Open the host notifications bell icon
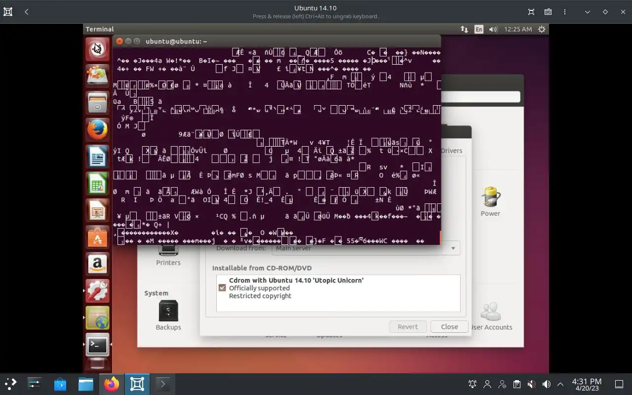The image size is (632, 395). [x=473, y=384]
